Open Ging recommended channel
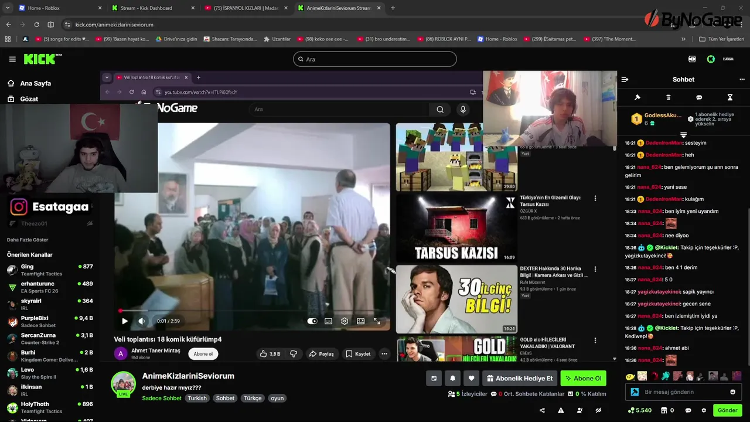Viewport: 750px width, 422px height. [50, 270]
